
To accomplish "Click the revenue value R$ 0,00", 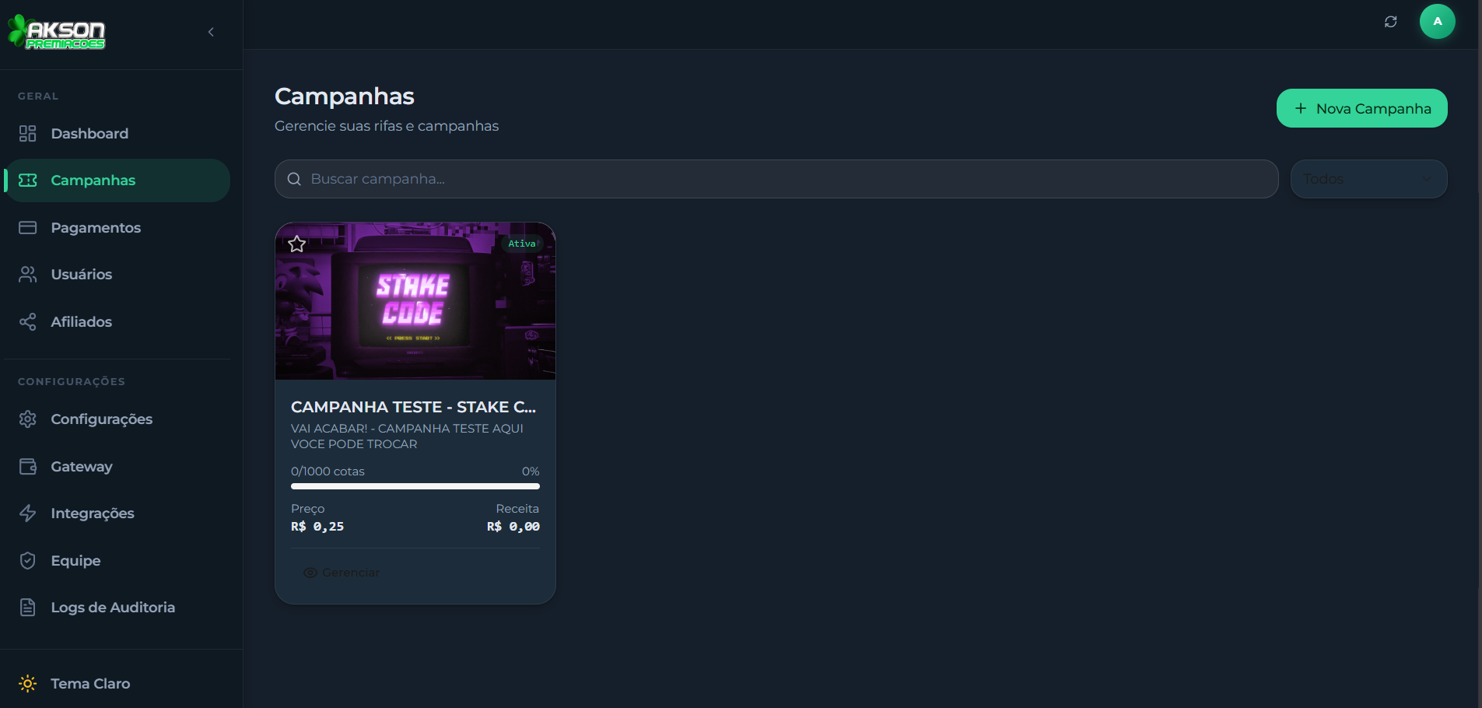I will [513, 527].
